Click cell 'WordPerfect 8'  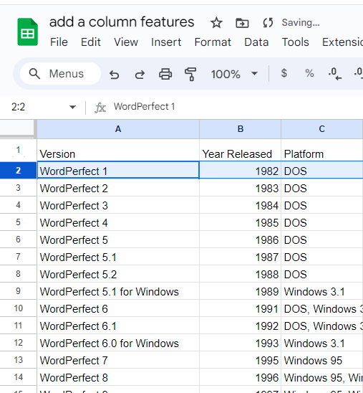pos(118,377)
